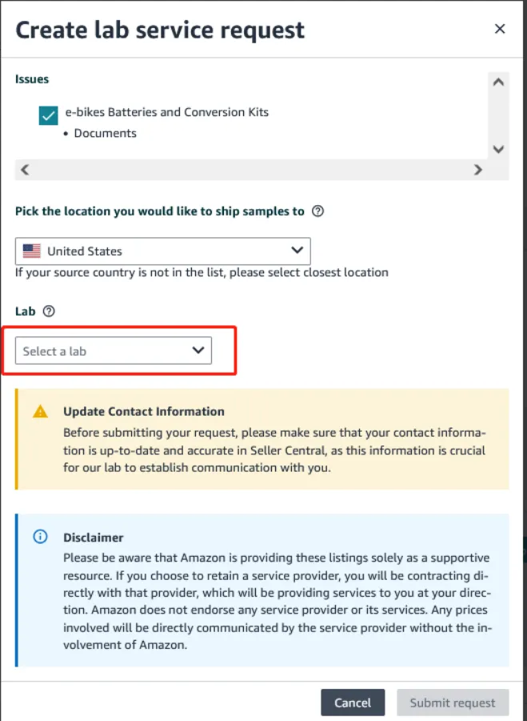Click the info icon next to Disclaimer
The height and width of the screenshot is (721, 527).
click(40, 537)
